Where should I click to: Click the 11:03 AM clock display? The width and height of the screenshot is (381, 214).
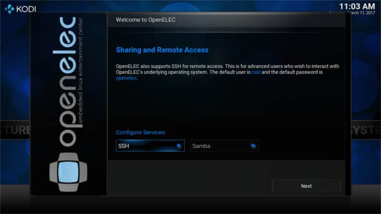pos(357,6)
